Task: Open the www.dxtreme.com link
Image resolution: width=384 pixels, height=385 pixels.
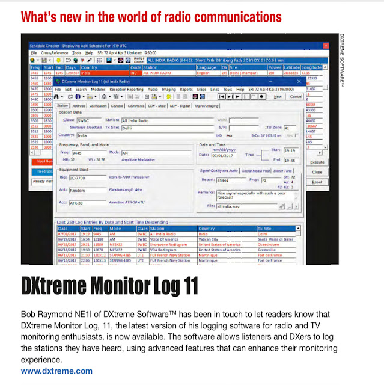Action: (x=56, y=371)
